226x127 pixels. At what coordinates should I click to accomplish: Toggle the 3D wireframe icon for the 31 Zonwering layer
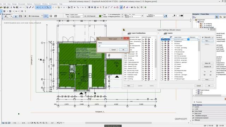[x=168, y=73]
